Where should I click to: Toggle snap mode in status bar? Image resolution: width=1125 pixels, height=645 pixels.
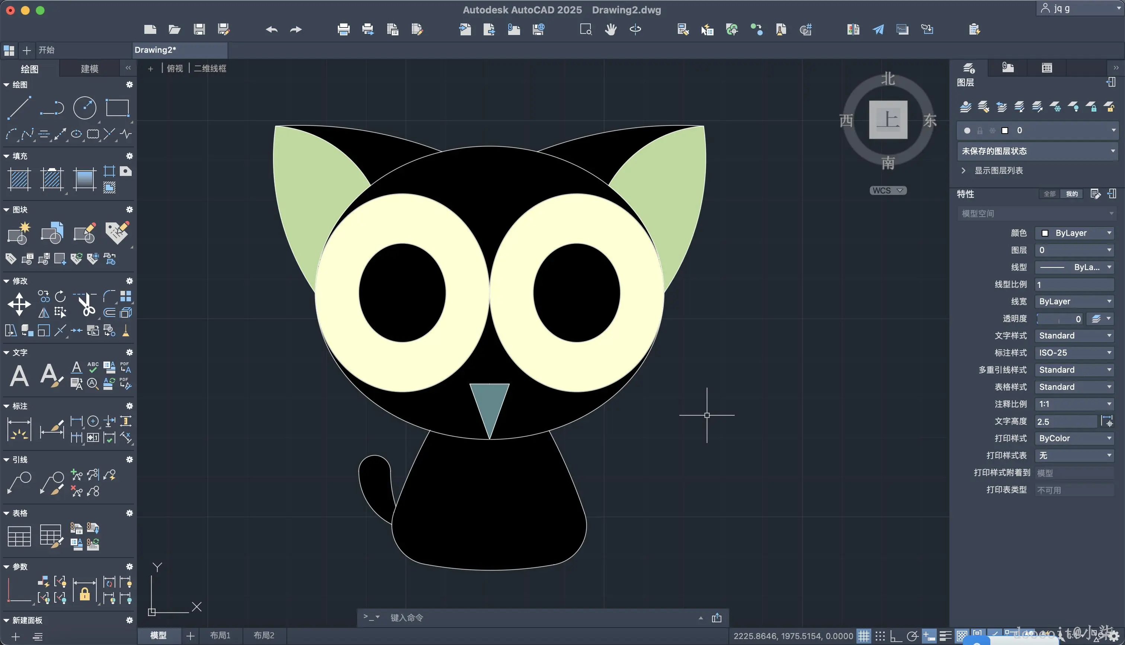tap(880, 636)
